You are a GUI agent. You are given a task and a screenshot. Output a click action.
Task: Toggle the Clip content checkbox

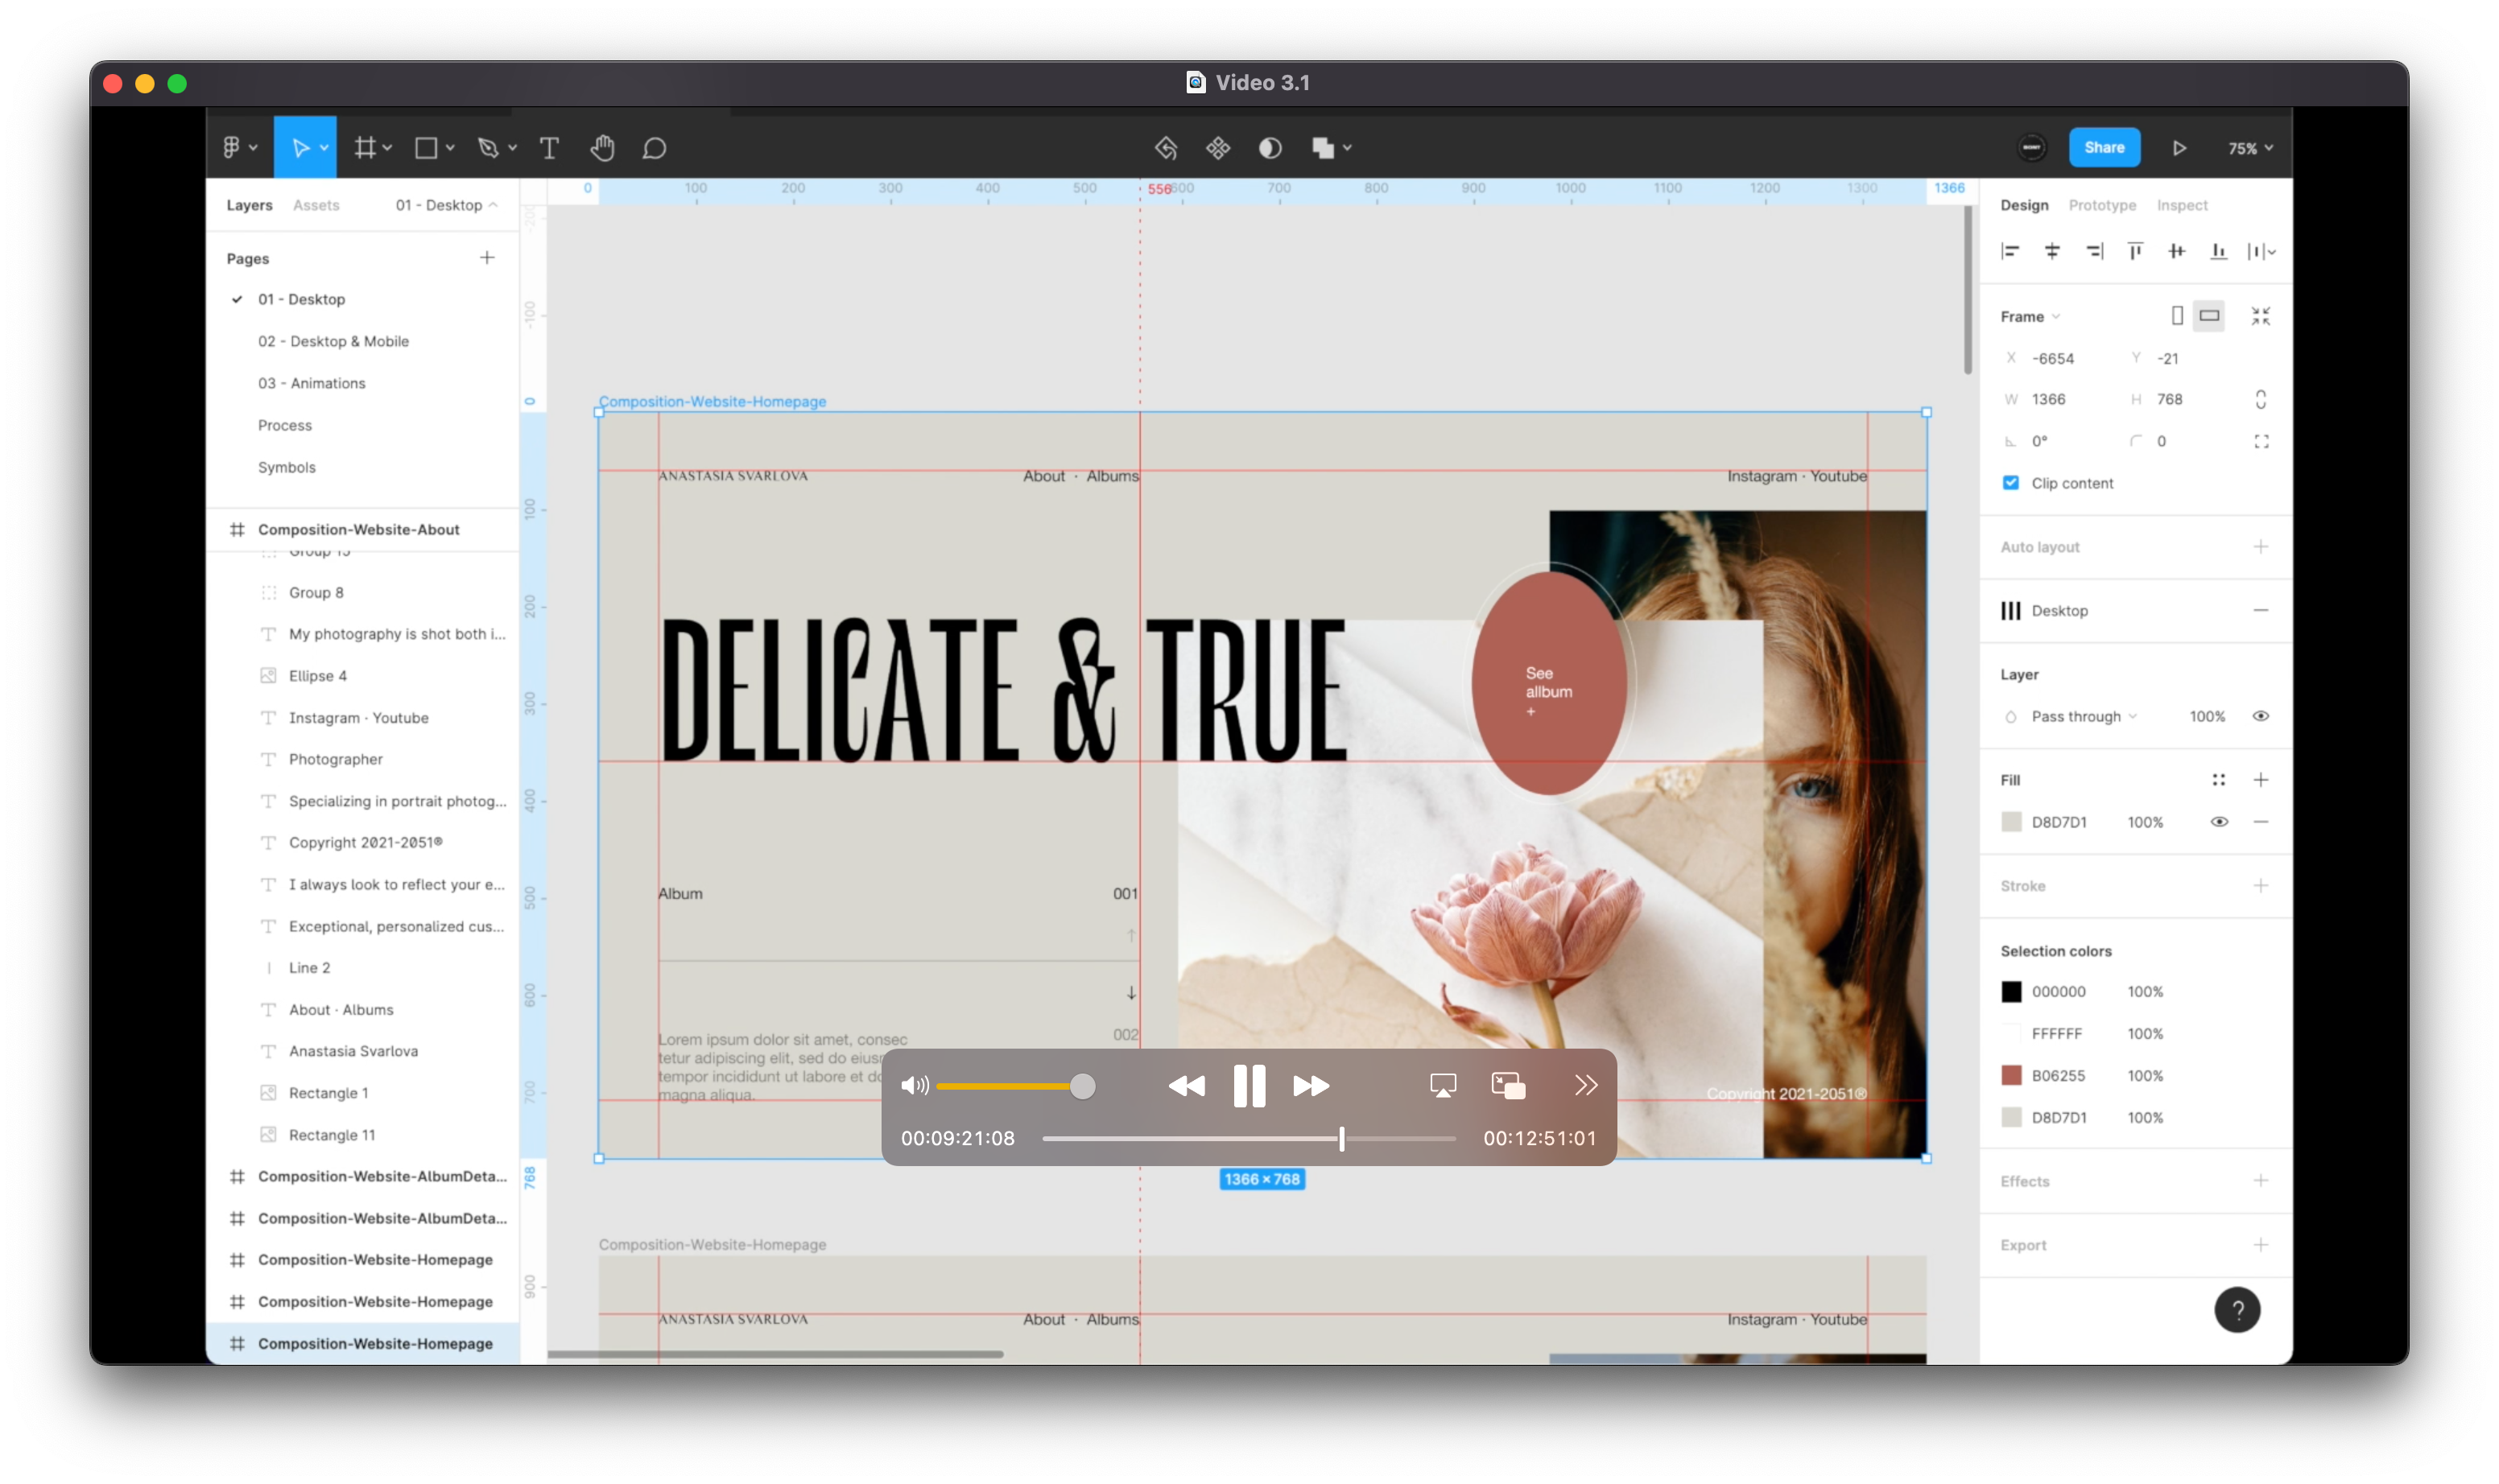2011,482
